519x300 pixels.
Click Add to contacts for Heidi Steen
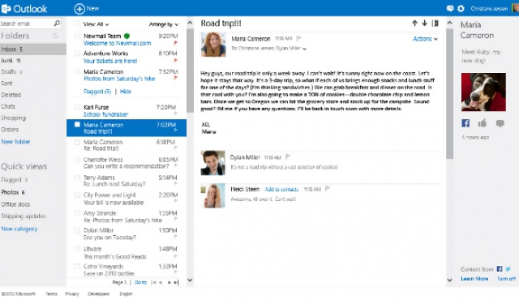[x=281, y=189]
